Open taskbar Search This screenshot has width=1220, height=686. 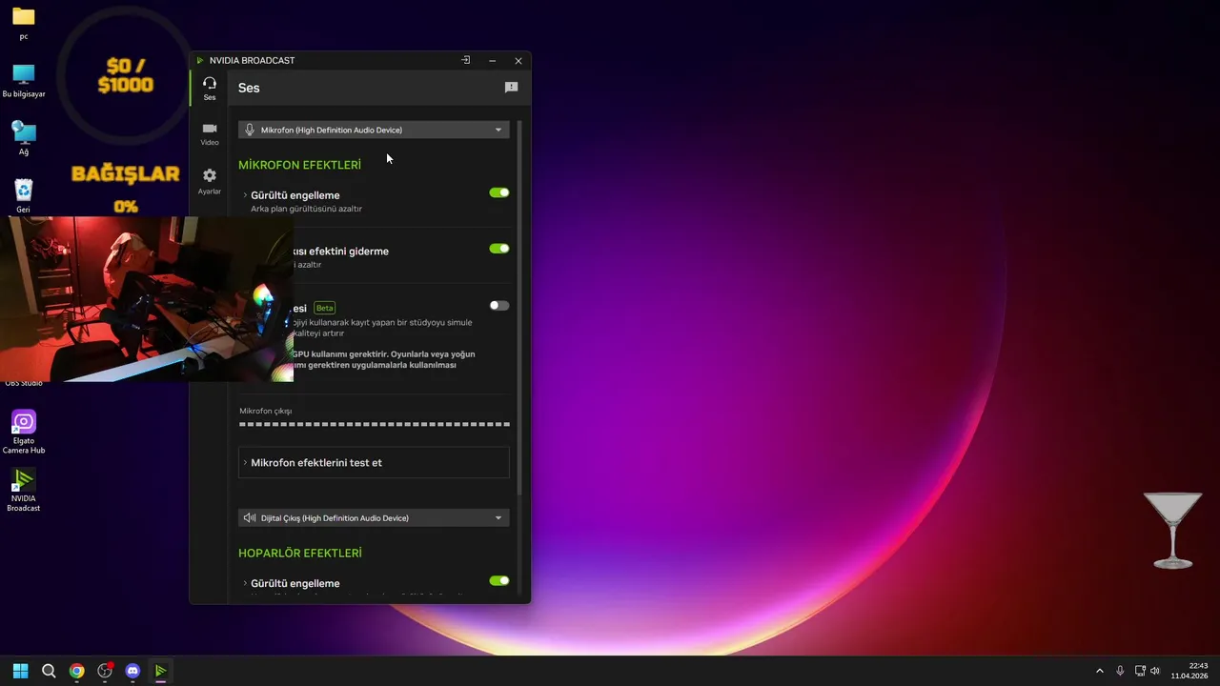point(49,671)
